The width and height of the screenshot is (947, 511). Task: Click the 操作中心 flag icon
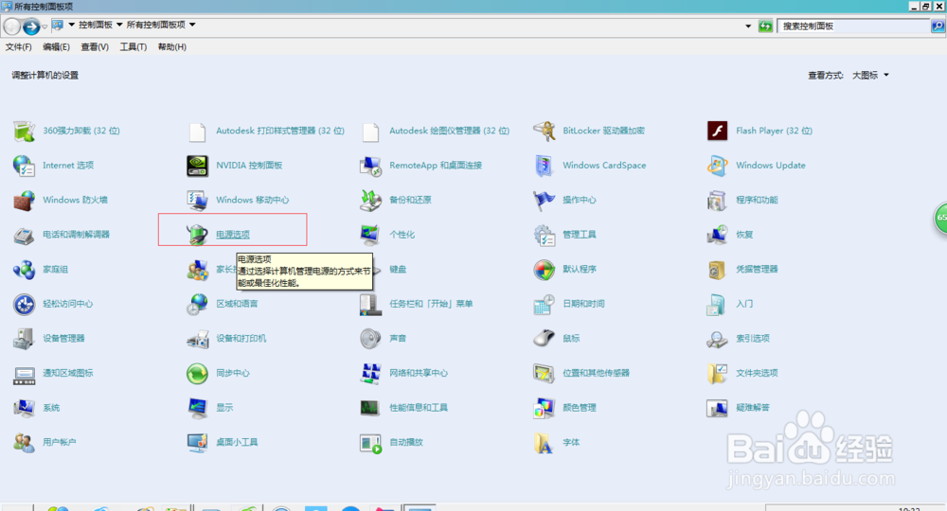(x=544, y=201)
